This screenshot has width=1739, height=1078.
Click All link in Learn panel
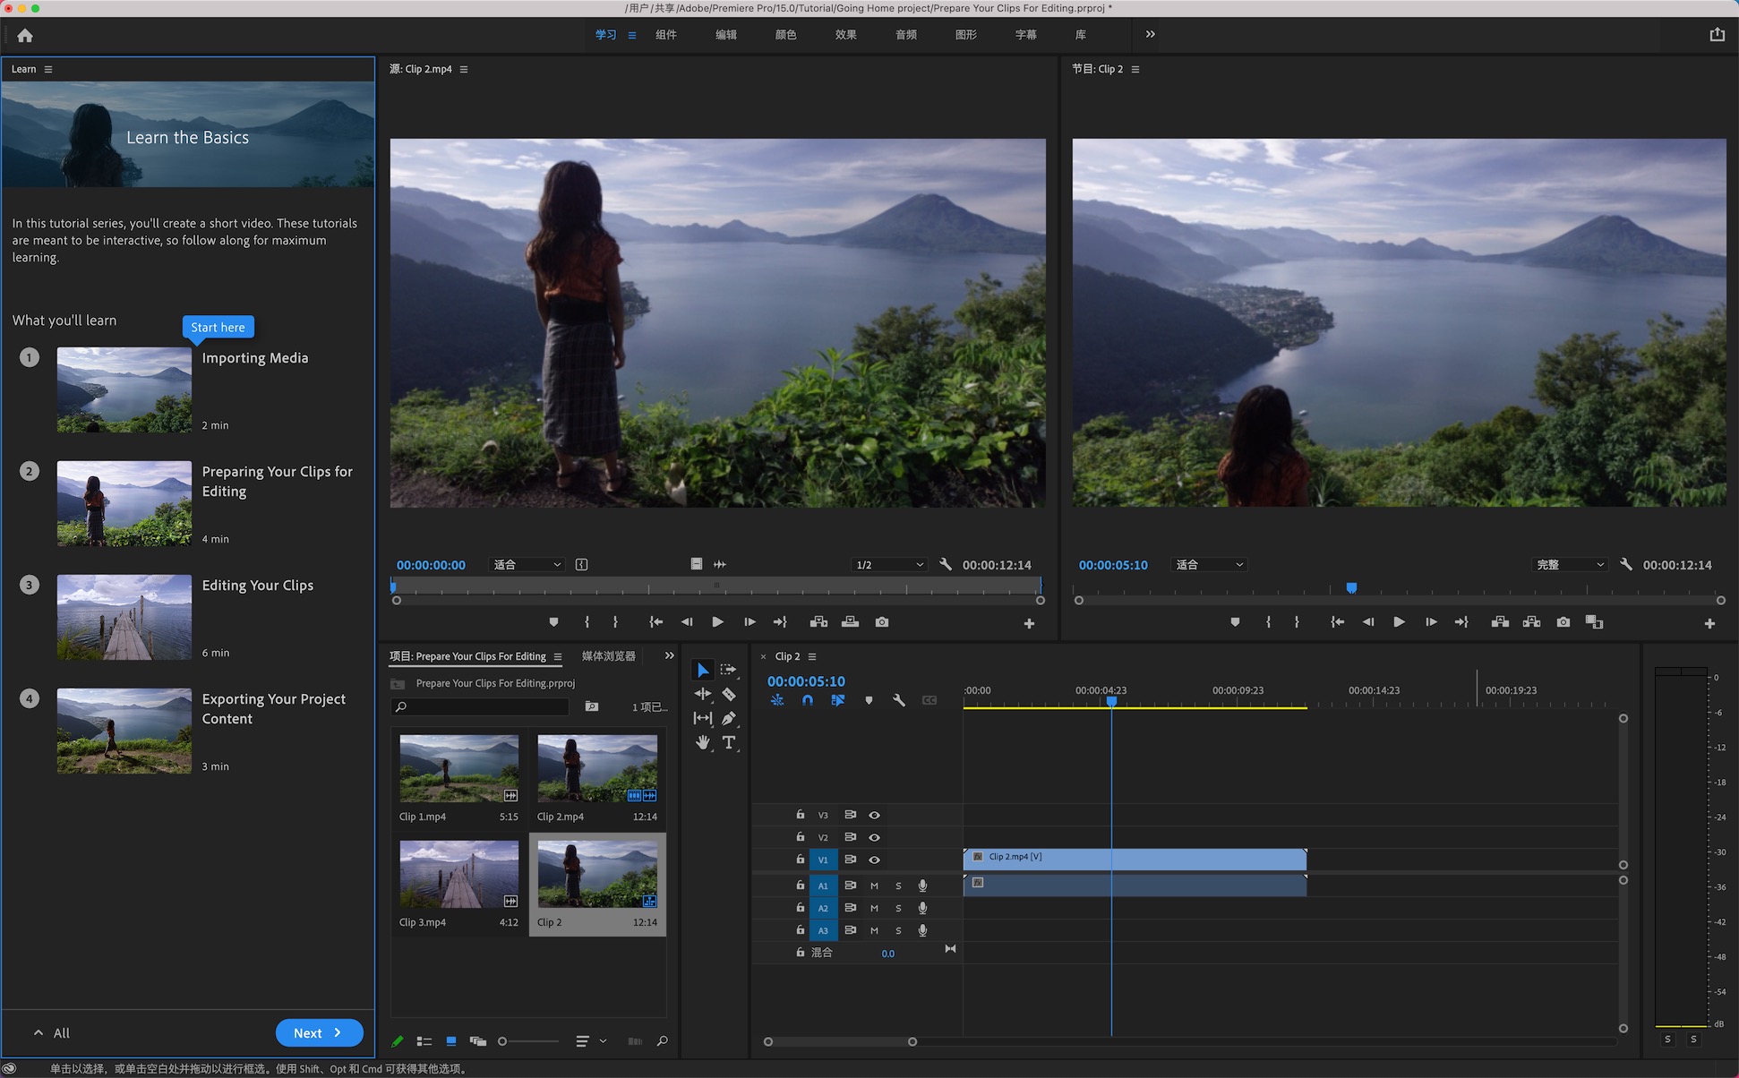coord(52,1032)
